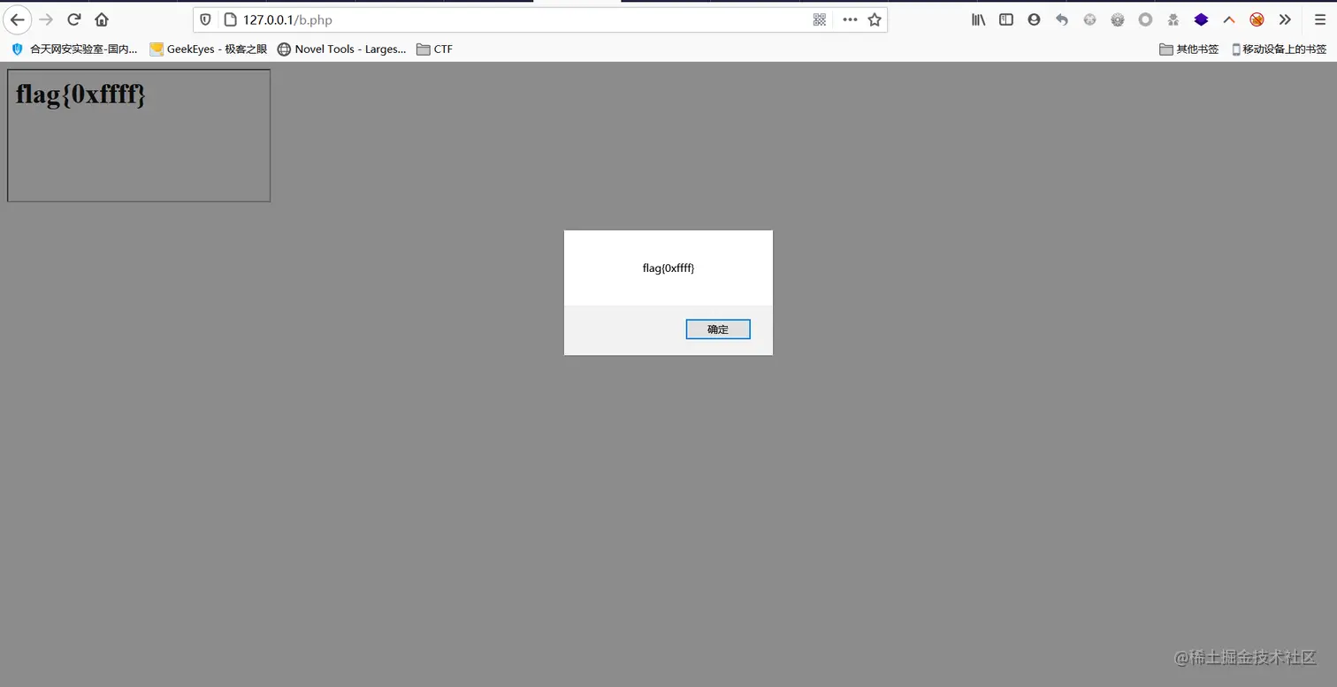The image size is (1337, 687).
Task: Open the 合天网安实验室 bookmark
Action: [74, 49]
